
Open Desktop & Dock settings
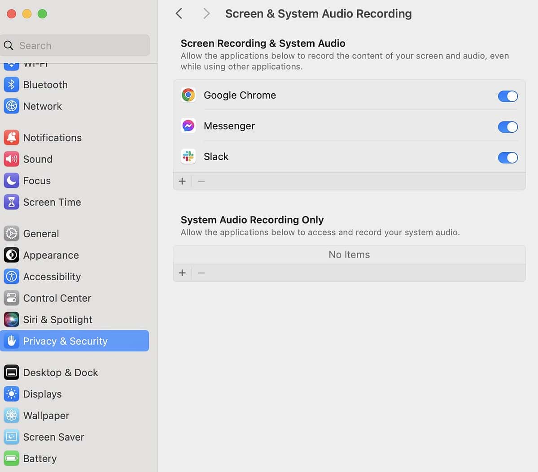tap(61, 372)
